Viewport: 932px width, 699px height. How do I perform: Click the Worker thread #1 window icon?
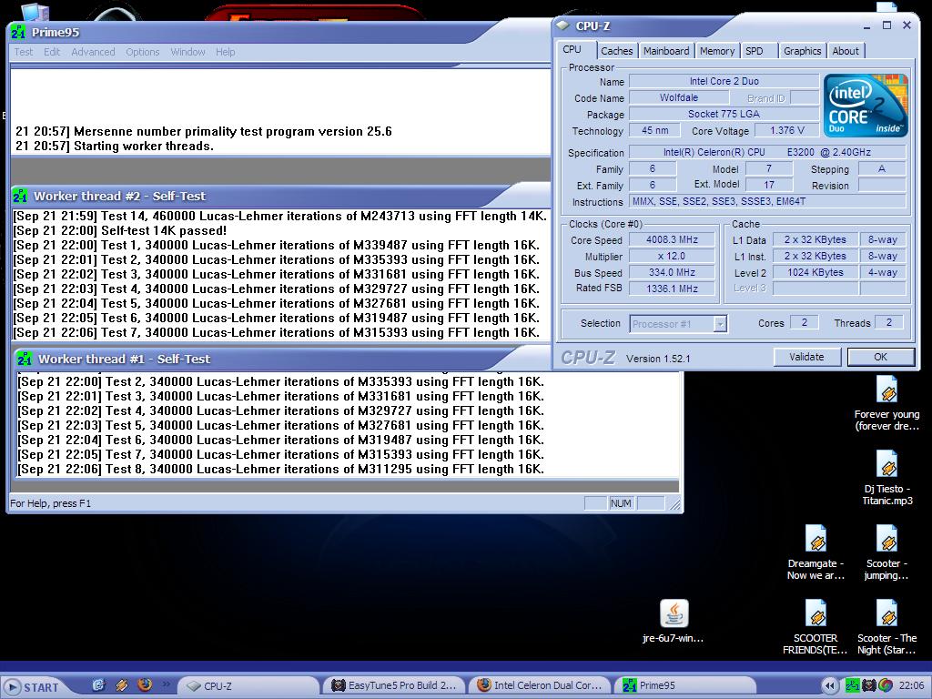tap(25, 359)
